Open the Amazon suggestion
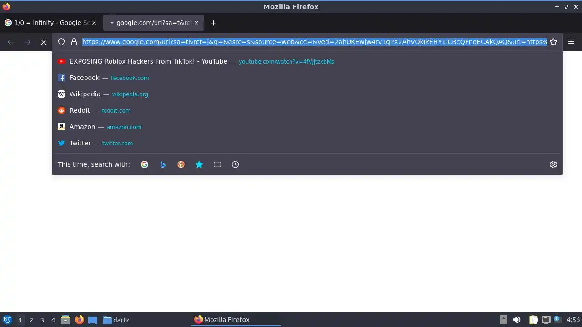Image resolution: width=582 pixels, height=327 pixels. (x=307, y=127)
